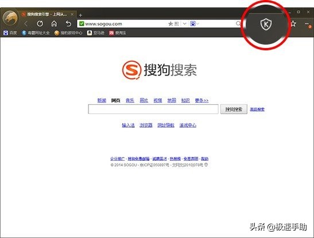Click the 搜狗搜索 search button

[x=234, y=109]
